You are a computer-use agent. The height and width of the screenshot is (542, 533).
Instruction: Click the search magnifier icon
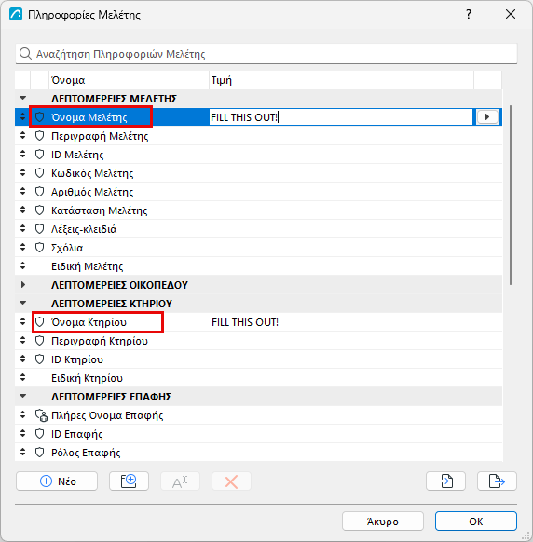pyautogui.click(x=25, y=54)
